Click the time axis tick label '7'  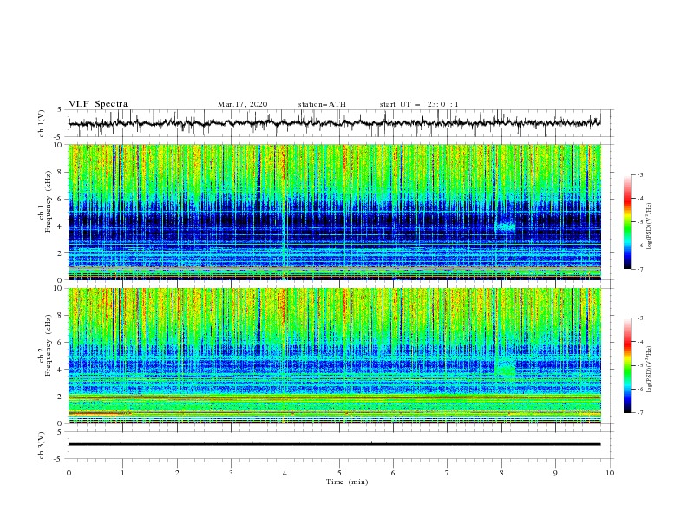pyautogui.click(x=448, y=473)
